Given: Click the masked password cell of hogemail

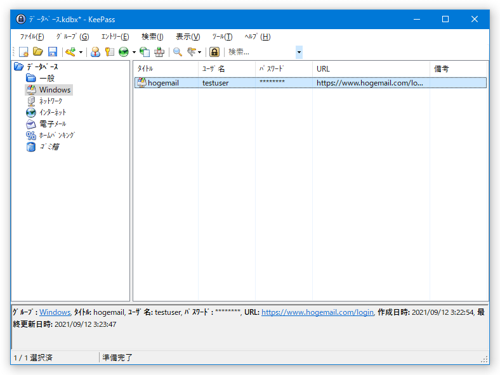Looking at the screenshot, I should [272, 82].
